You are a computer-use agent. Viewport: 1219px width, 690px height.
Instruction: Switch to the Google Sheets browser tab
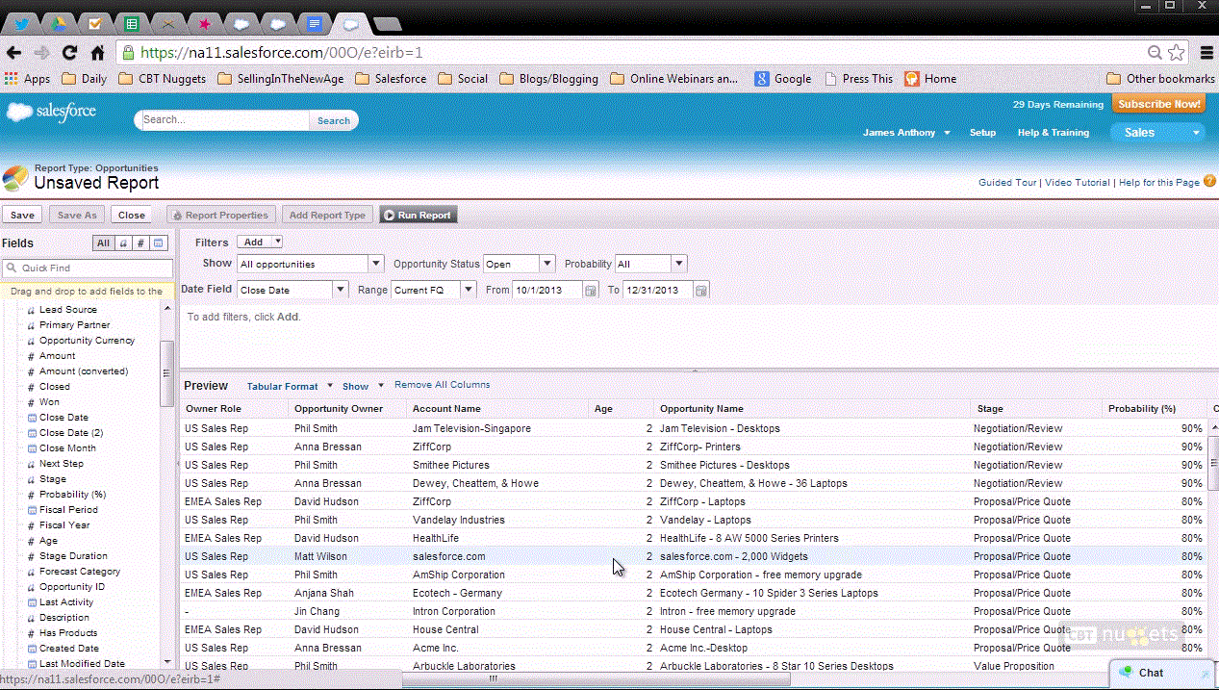pos(132,23)
